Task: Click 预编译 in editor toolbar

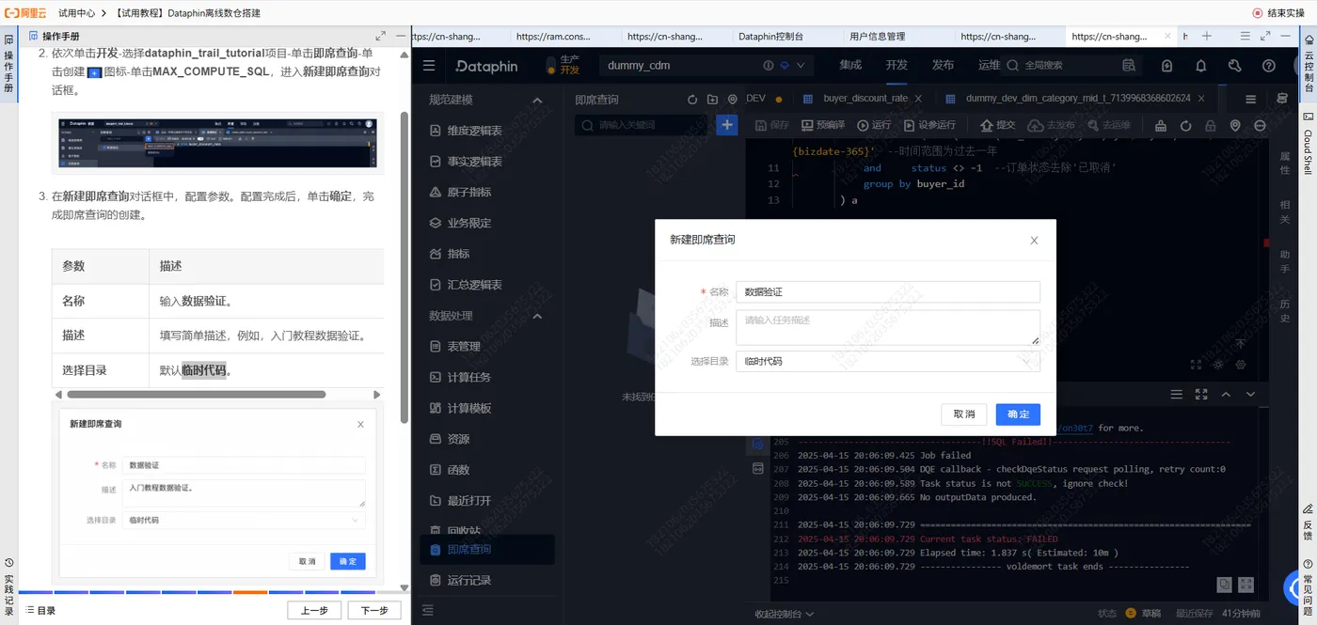Action: pos(823,125)
